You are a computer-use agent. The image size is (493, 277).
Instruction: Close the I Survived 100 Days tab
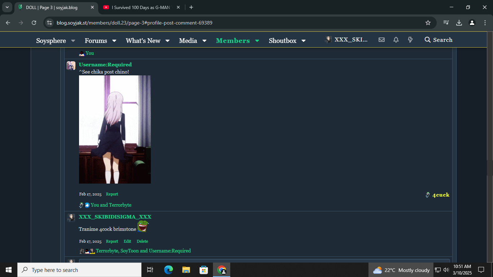click(x=178, y=7)
